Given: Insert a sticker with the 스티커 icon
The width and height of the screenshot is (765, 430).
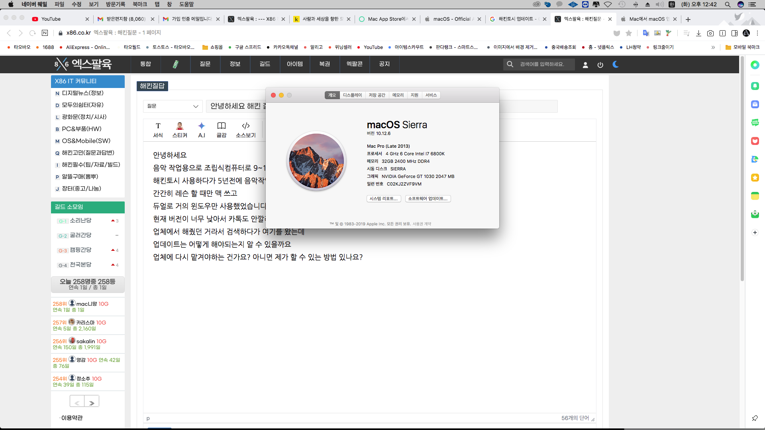Looking at the screenshot, I should [x=180, y=130].
